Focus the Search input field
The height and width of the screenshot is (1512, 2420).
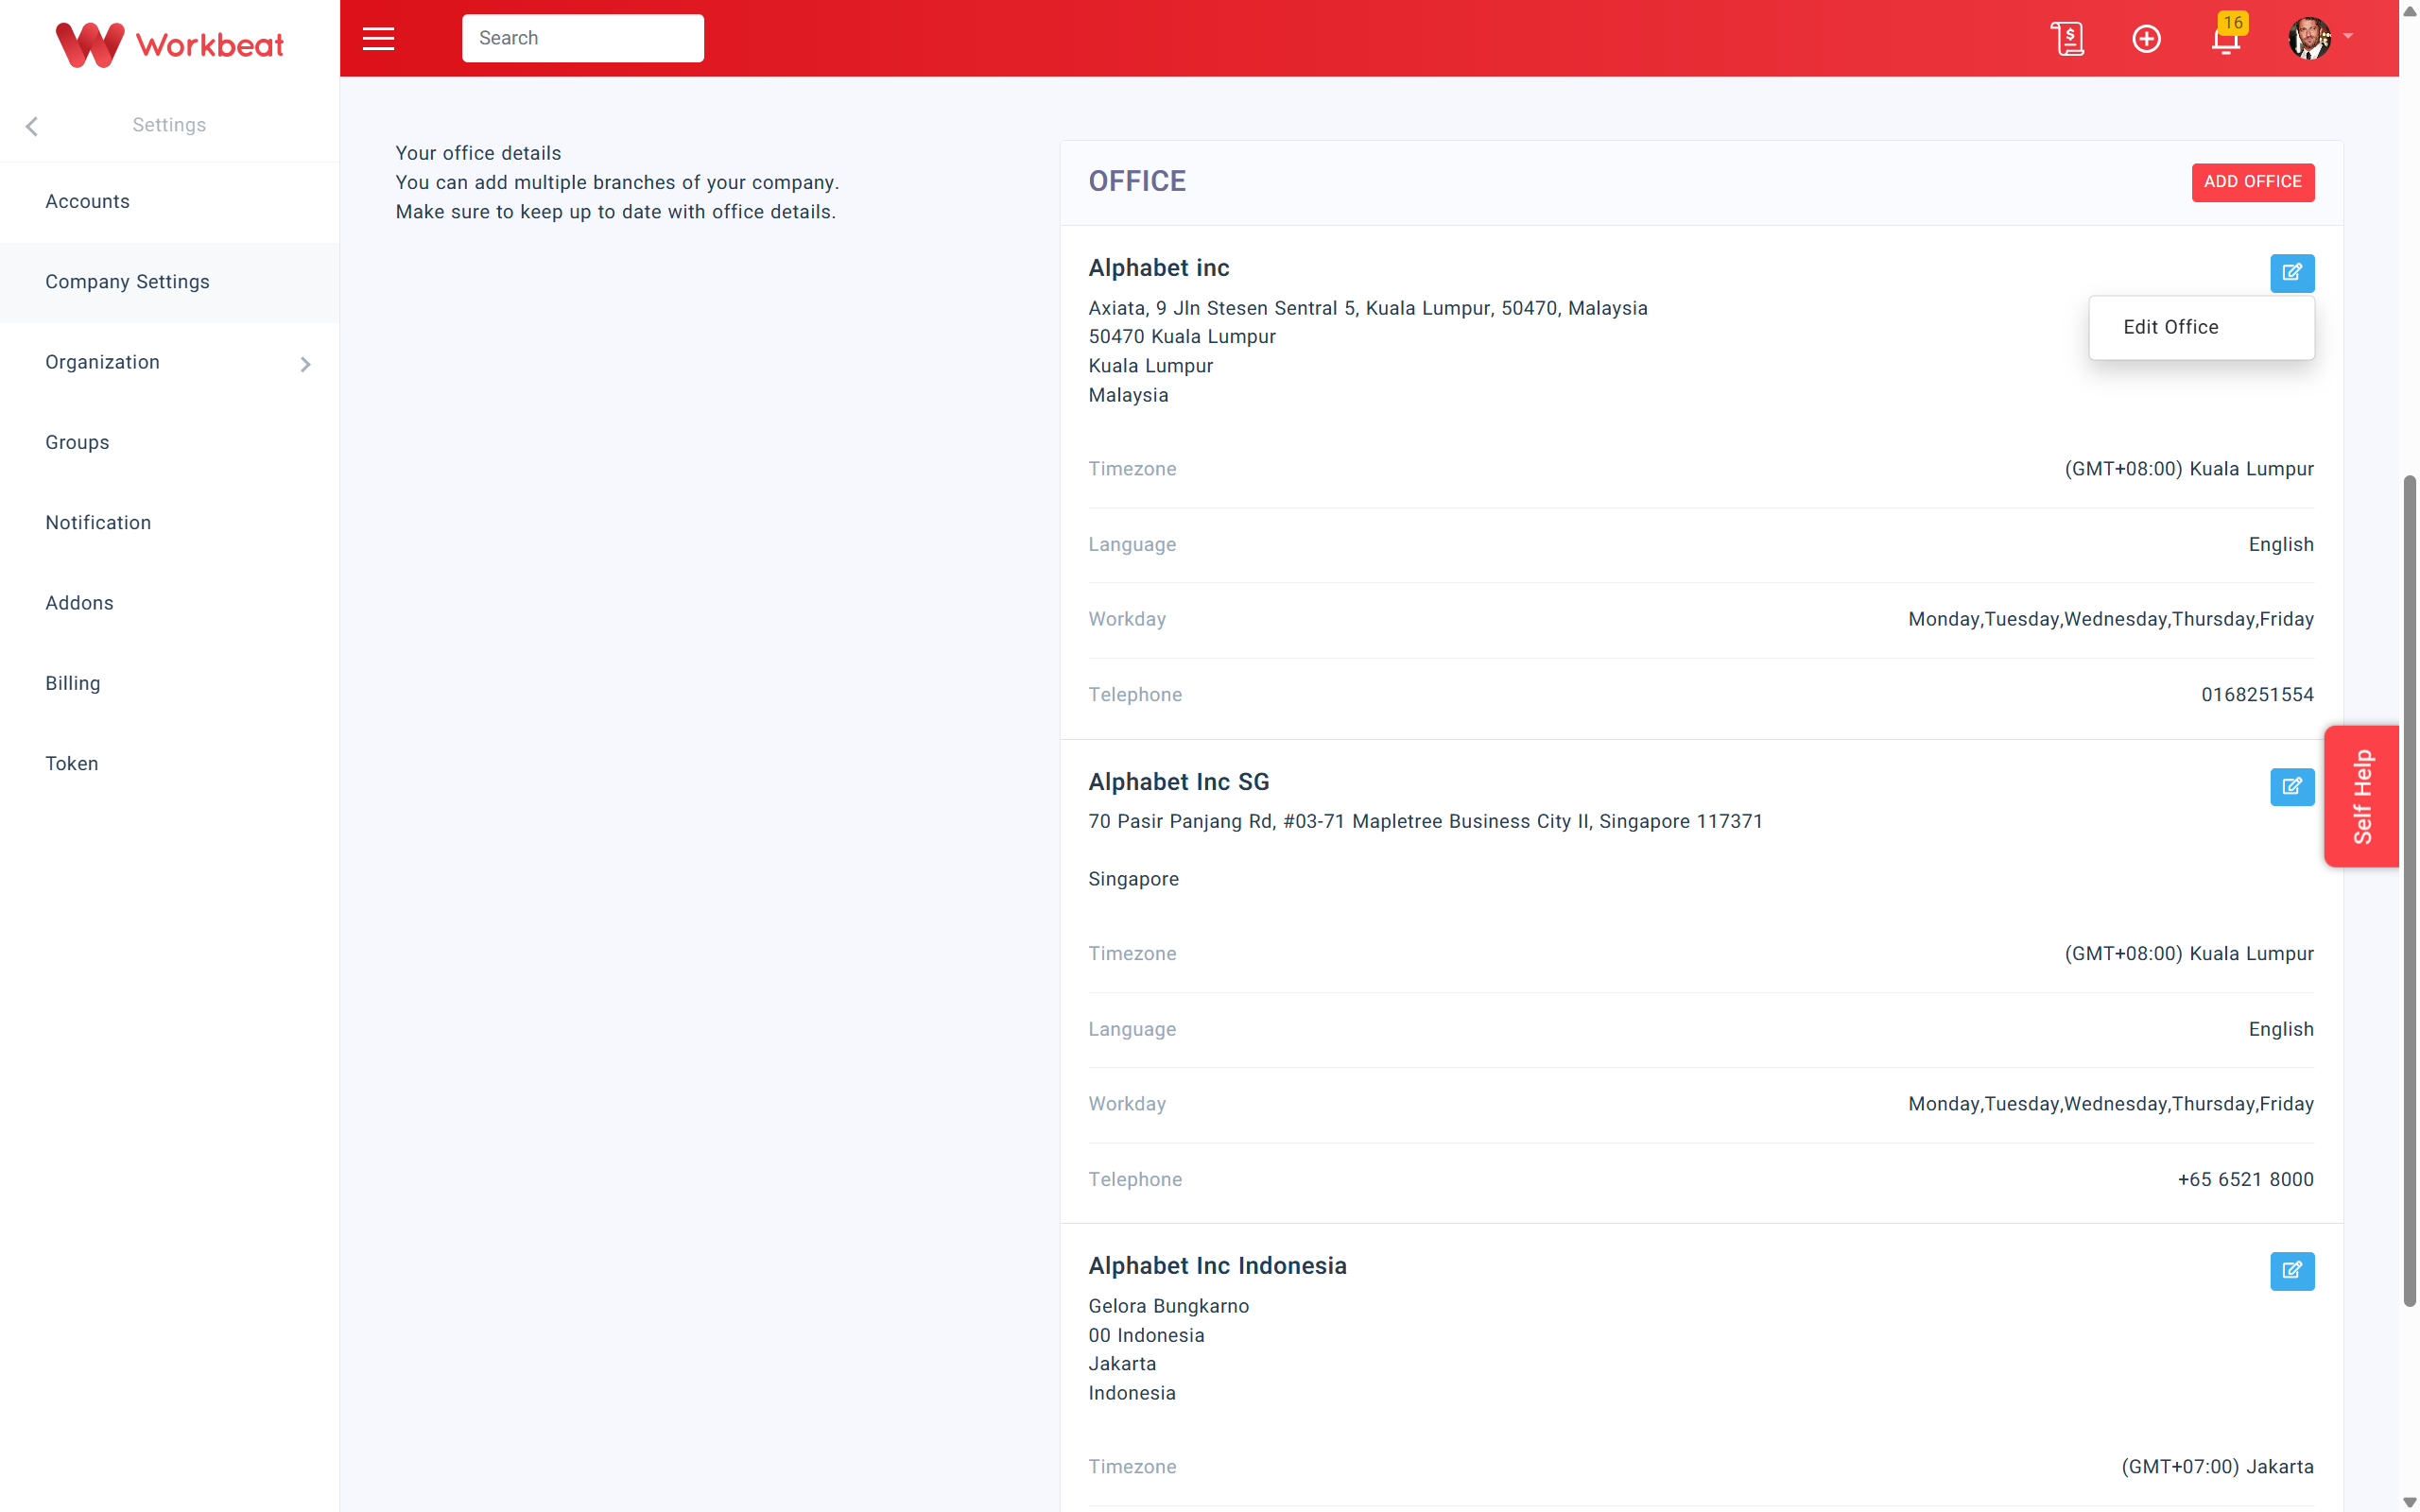point(582,38)
